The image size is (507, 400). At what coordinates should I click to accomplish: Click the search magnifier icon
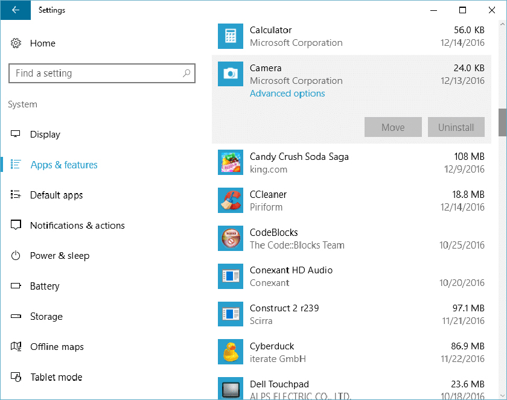187,73
